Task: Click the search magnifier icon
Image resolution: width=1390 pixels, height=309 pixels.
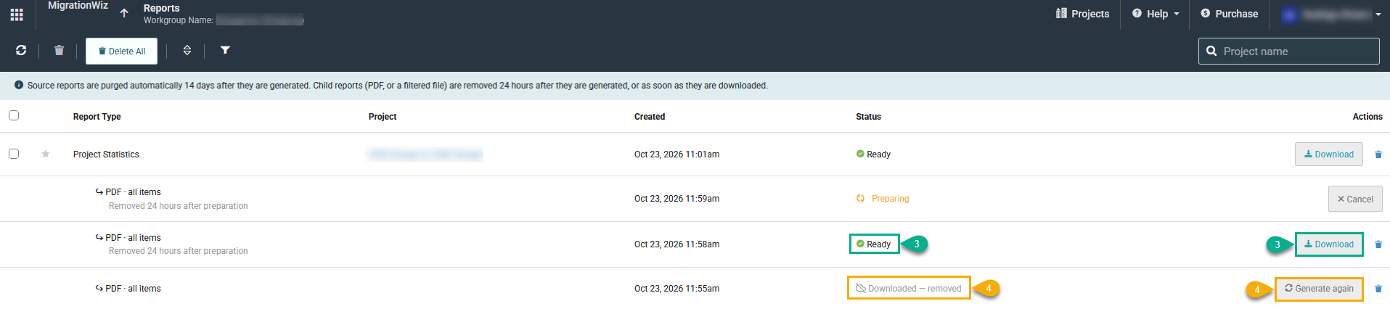Action: [x=1211, y=51]
